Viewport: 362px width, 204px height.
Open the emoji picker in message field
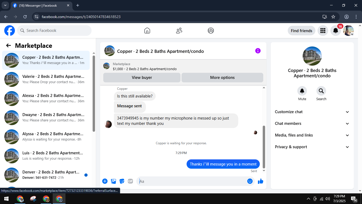pyautogui.click(x=250, y=181)
